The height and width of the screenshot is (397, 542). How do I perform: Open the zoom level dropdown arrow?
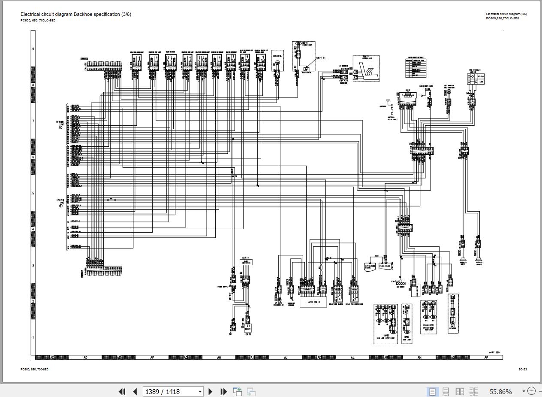pyautogui.click(x=524, y=391)
